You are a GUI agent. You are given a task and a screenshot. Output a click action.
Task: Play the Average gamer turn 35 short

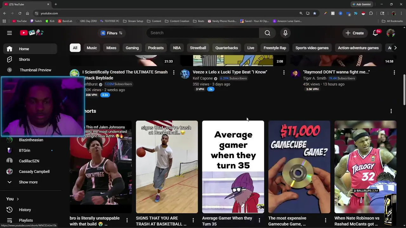point(233,167)
